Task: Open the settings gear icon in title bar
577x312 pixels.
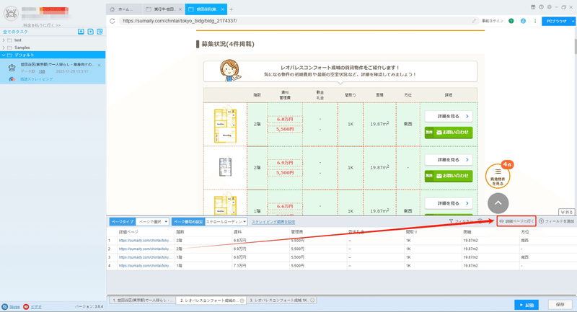Action: coord(549,7)
